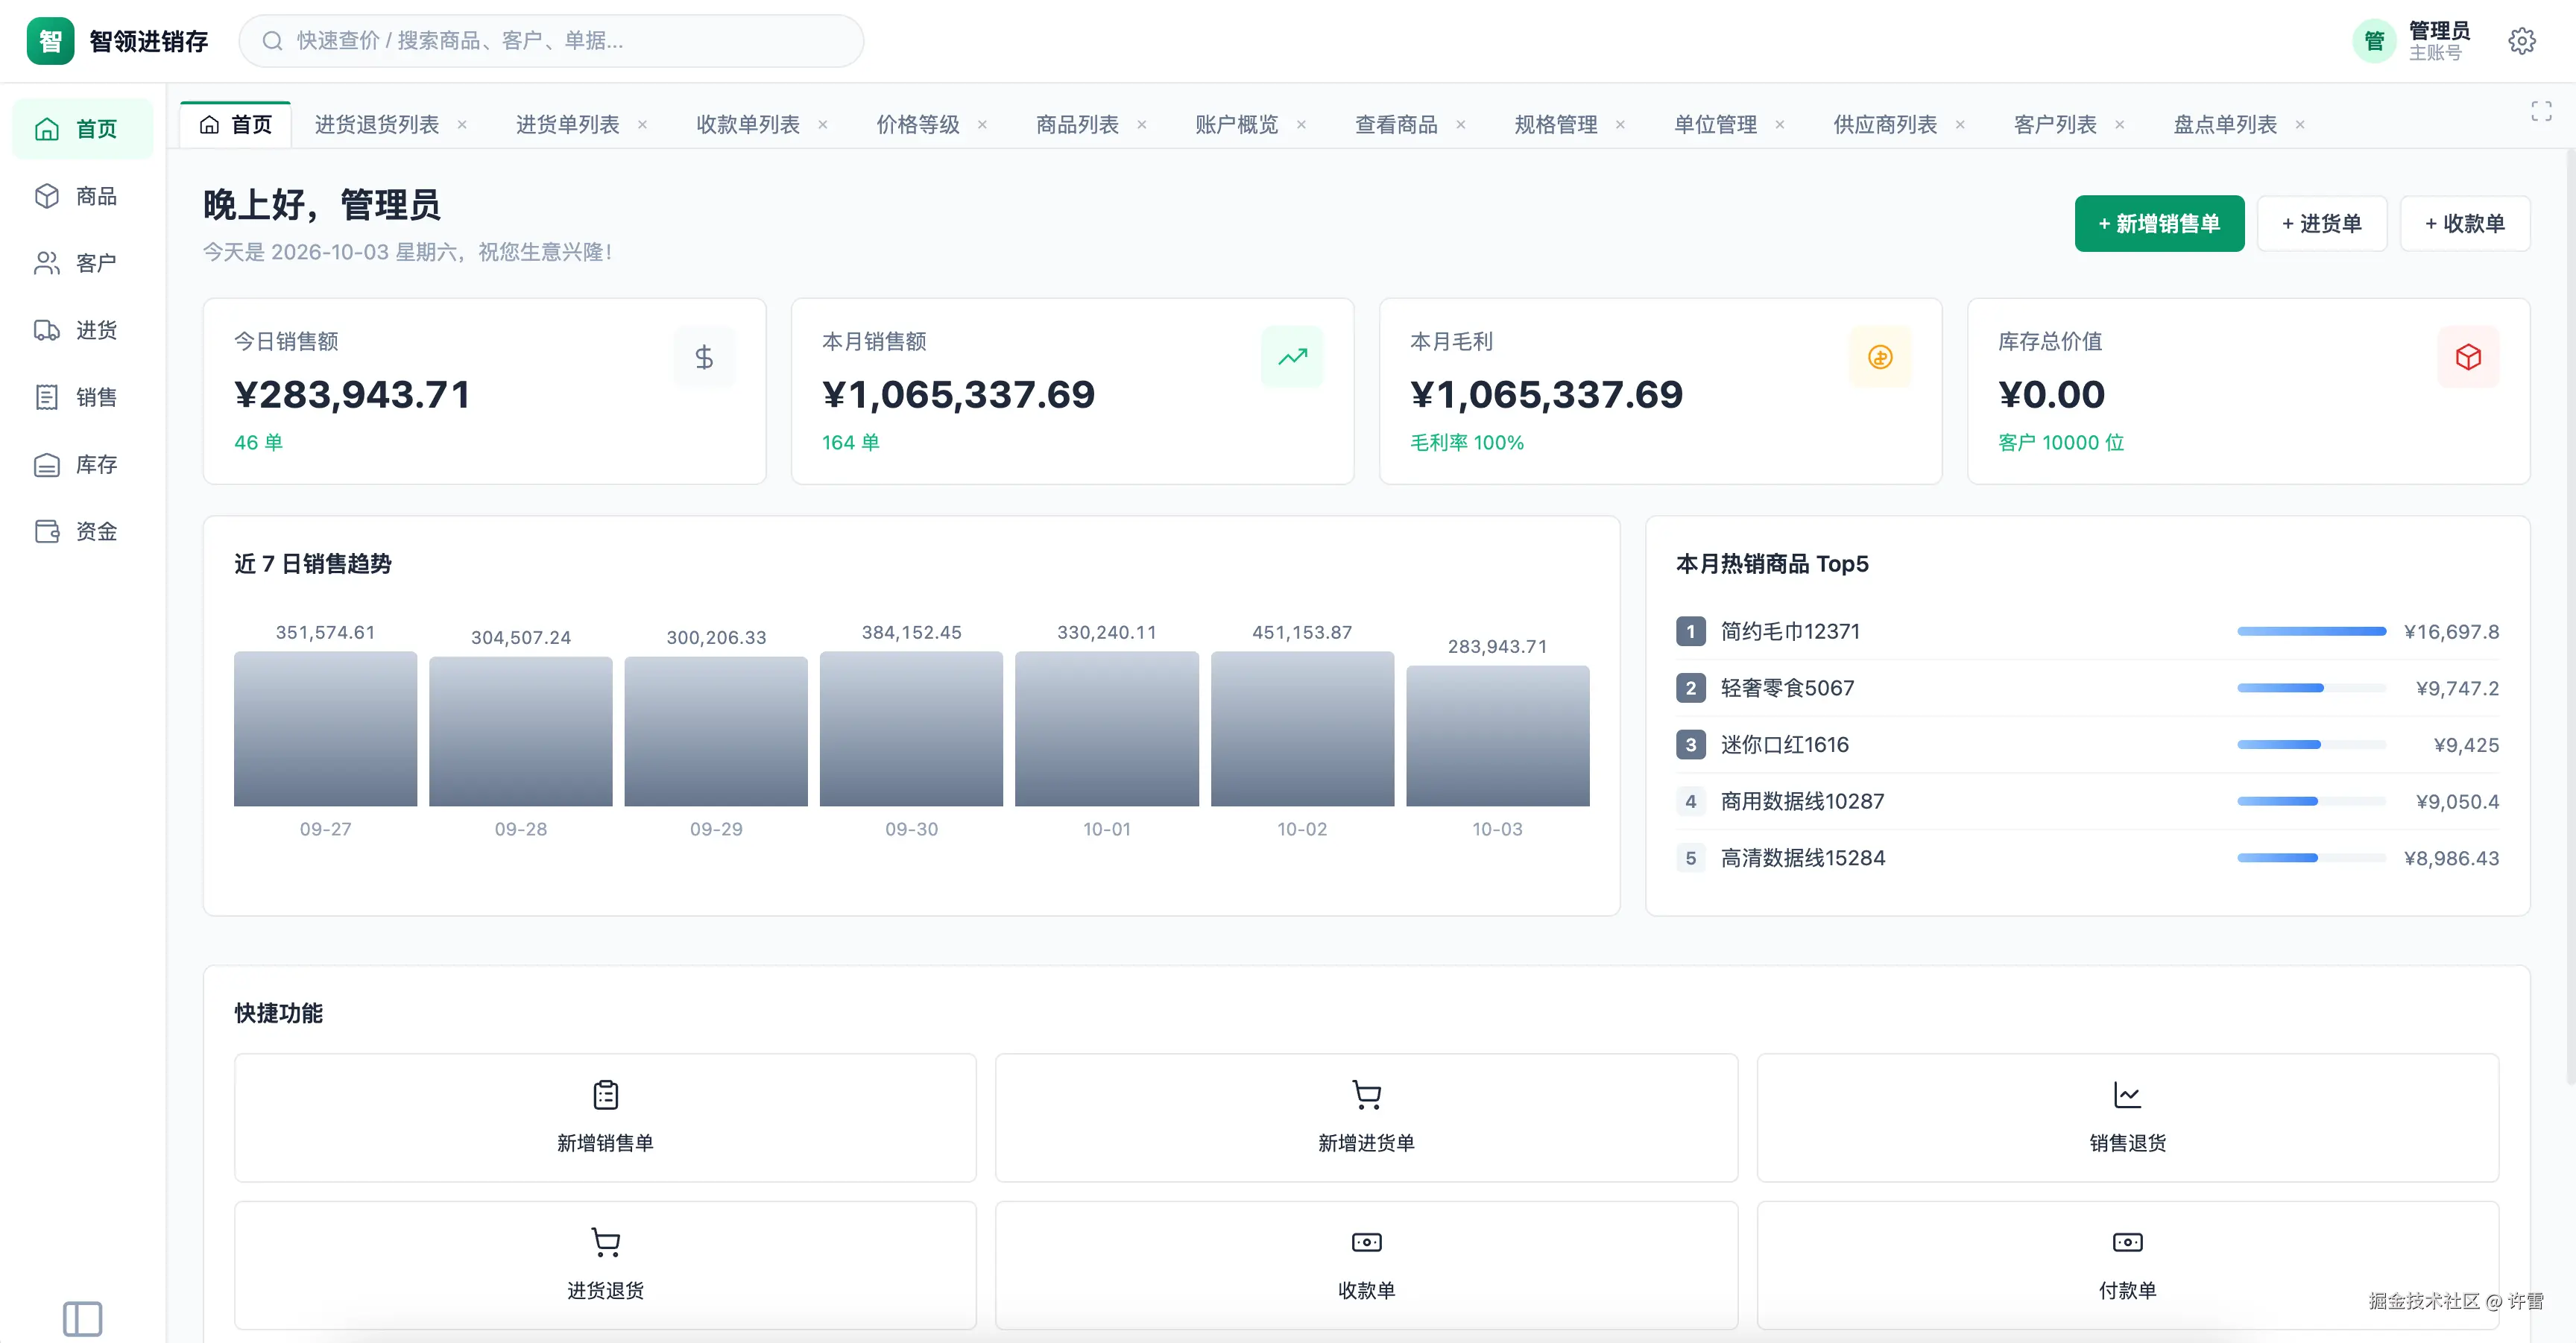The width and height of the screenshot is (2576, 1343).
Task: Switch to the 账户概览 tab
Action: (1236, 124)
